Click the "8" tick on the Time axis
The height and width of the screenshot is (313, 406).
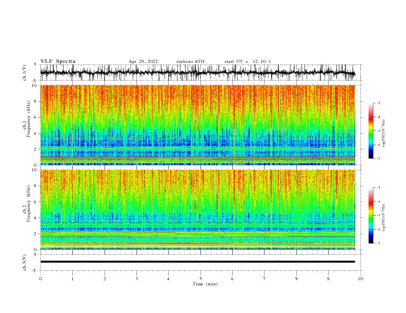tap(296, 279)
